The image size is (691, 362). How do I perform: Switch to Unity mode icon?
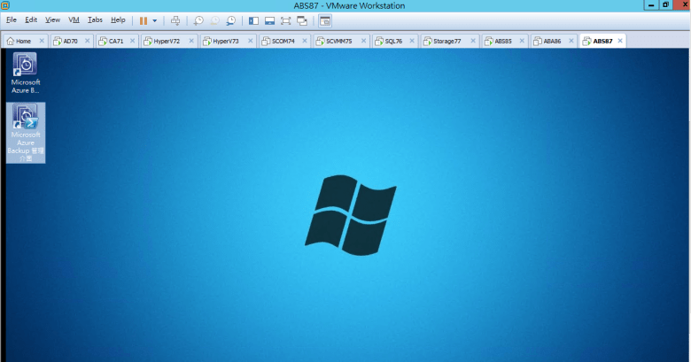coord(302,19)
